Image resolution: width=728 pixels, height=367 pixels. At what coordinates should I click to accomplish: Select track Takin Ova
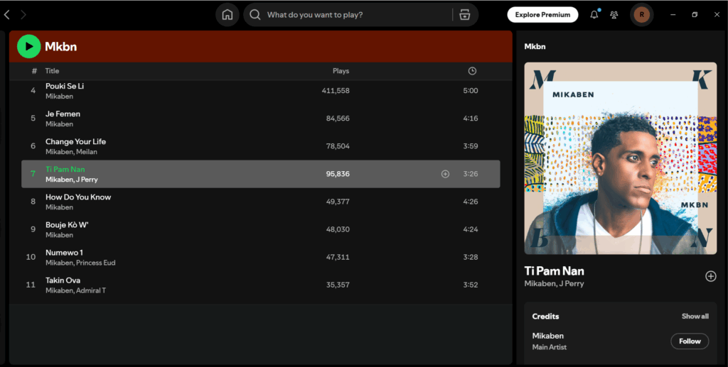coord(63,281)
